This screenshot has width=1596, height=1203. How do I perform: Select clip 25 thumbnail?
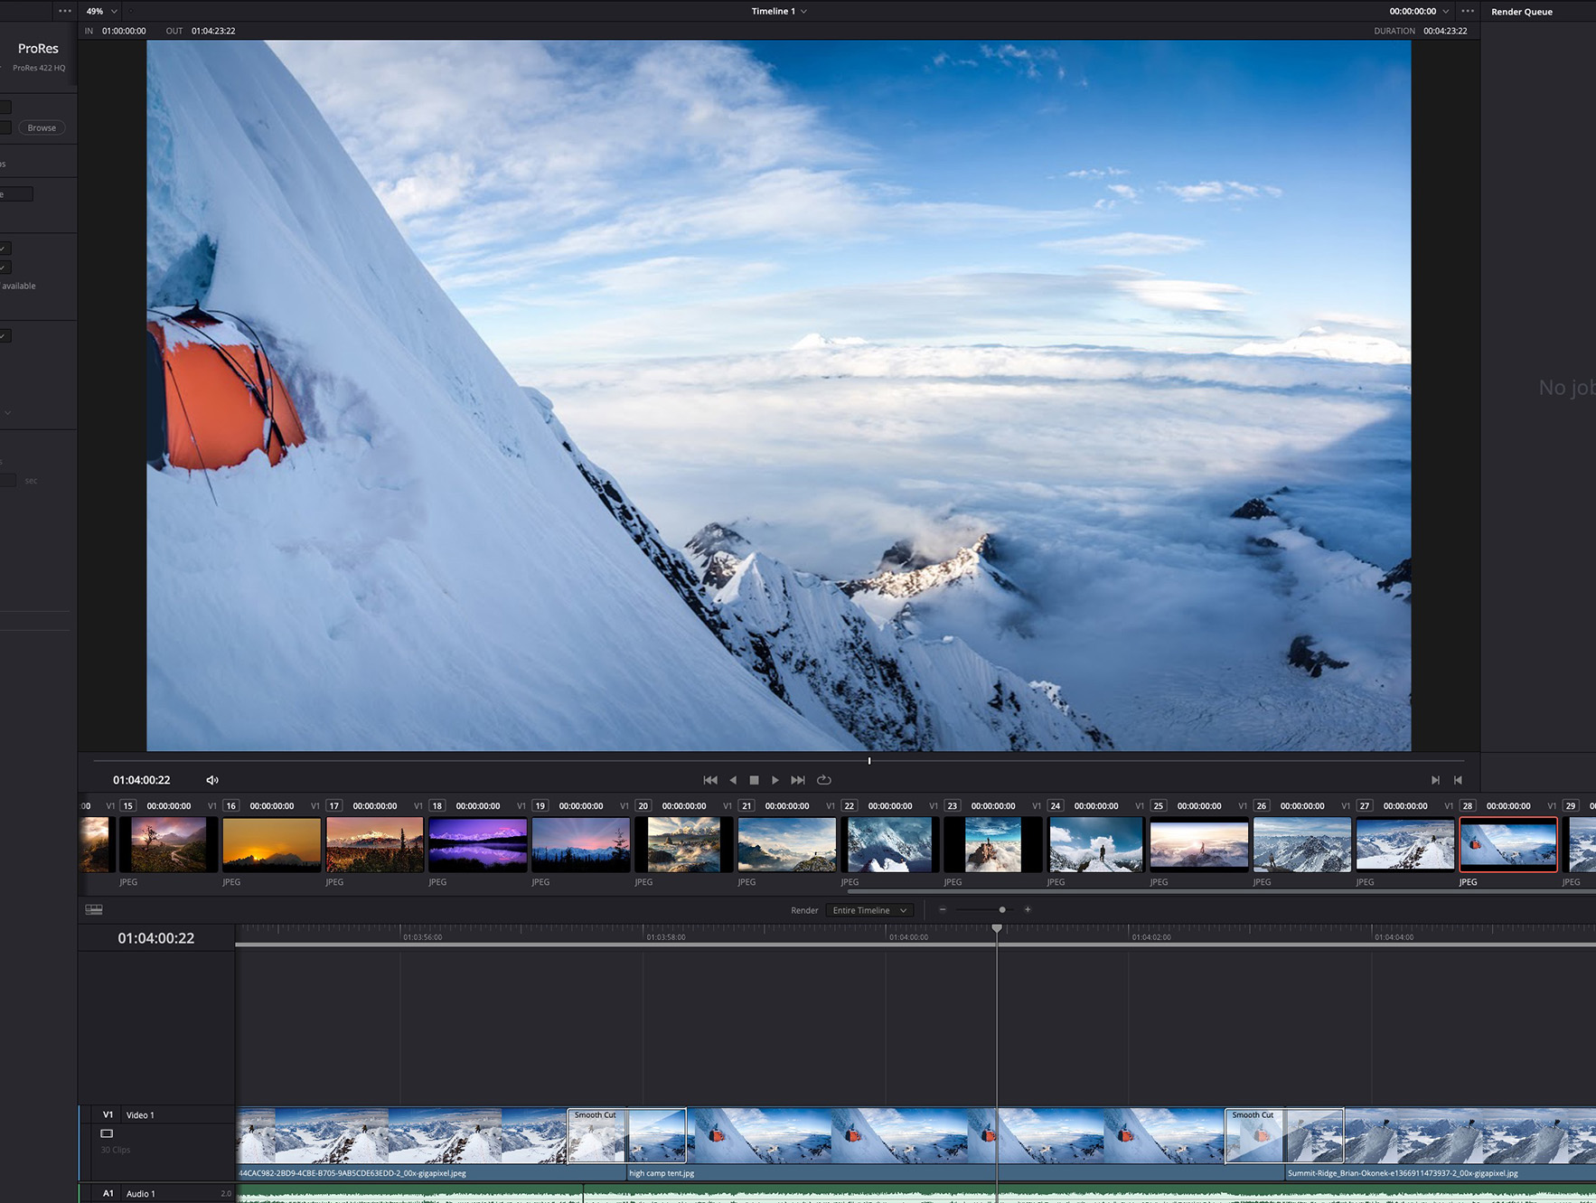[1198, 845]
